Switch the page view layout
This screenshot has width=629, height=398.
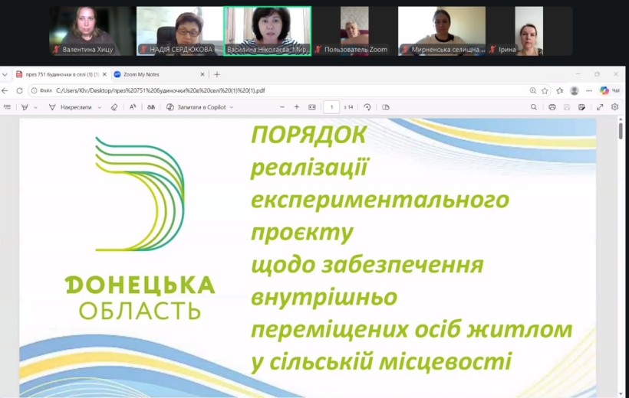[x=386, y=107]
